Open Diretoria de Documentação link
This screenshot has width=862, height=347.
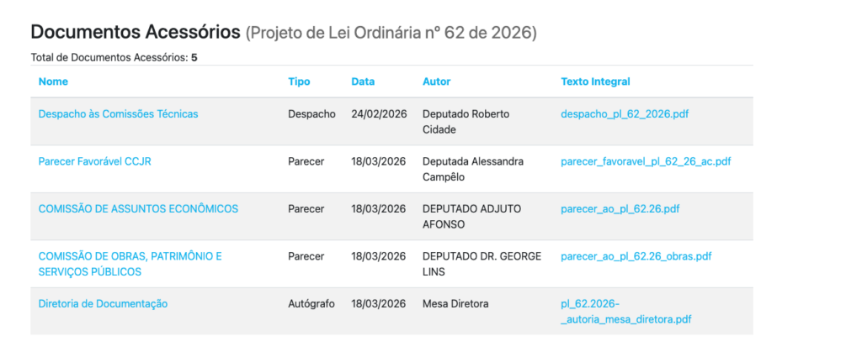point(103,303)
